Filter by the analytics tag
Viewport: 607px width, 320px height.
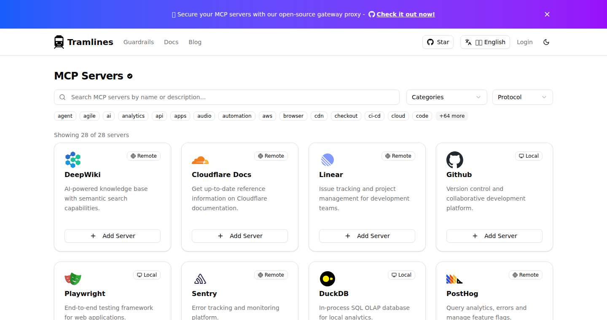pyautogui.click(x=133, y=116)
